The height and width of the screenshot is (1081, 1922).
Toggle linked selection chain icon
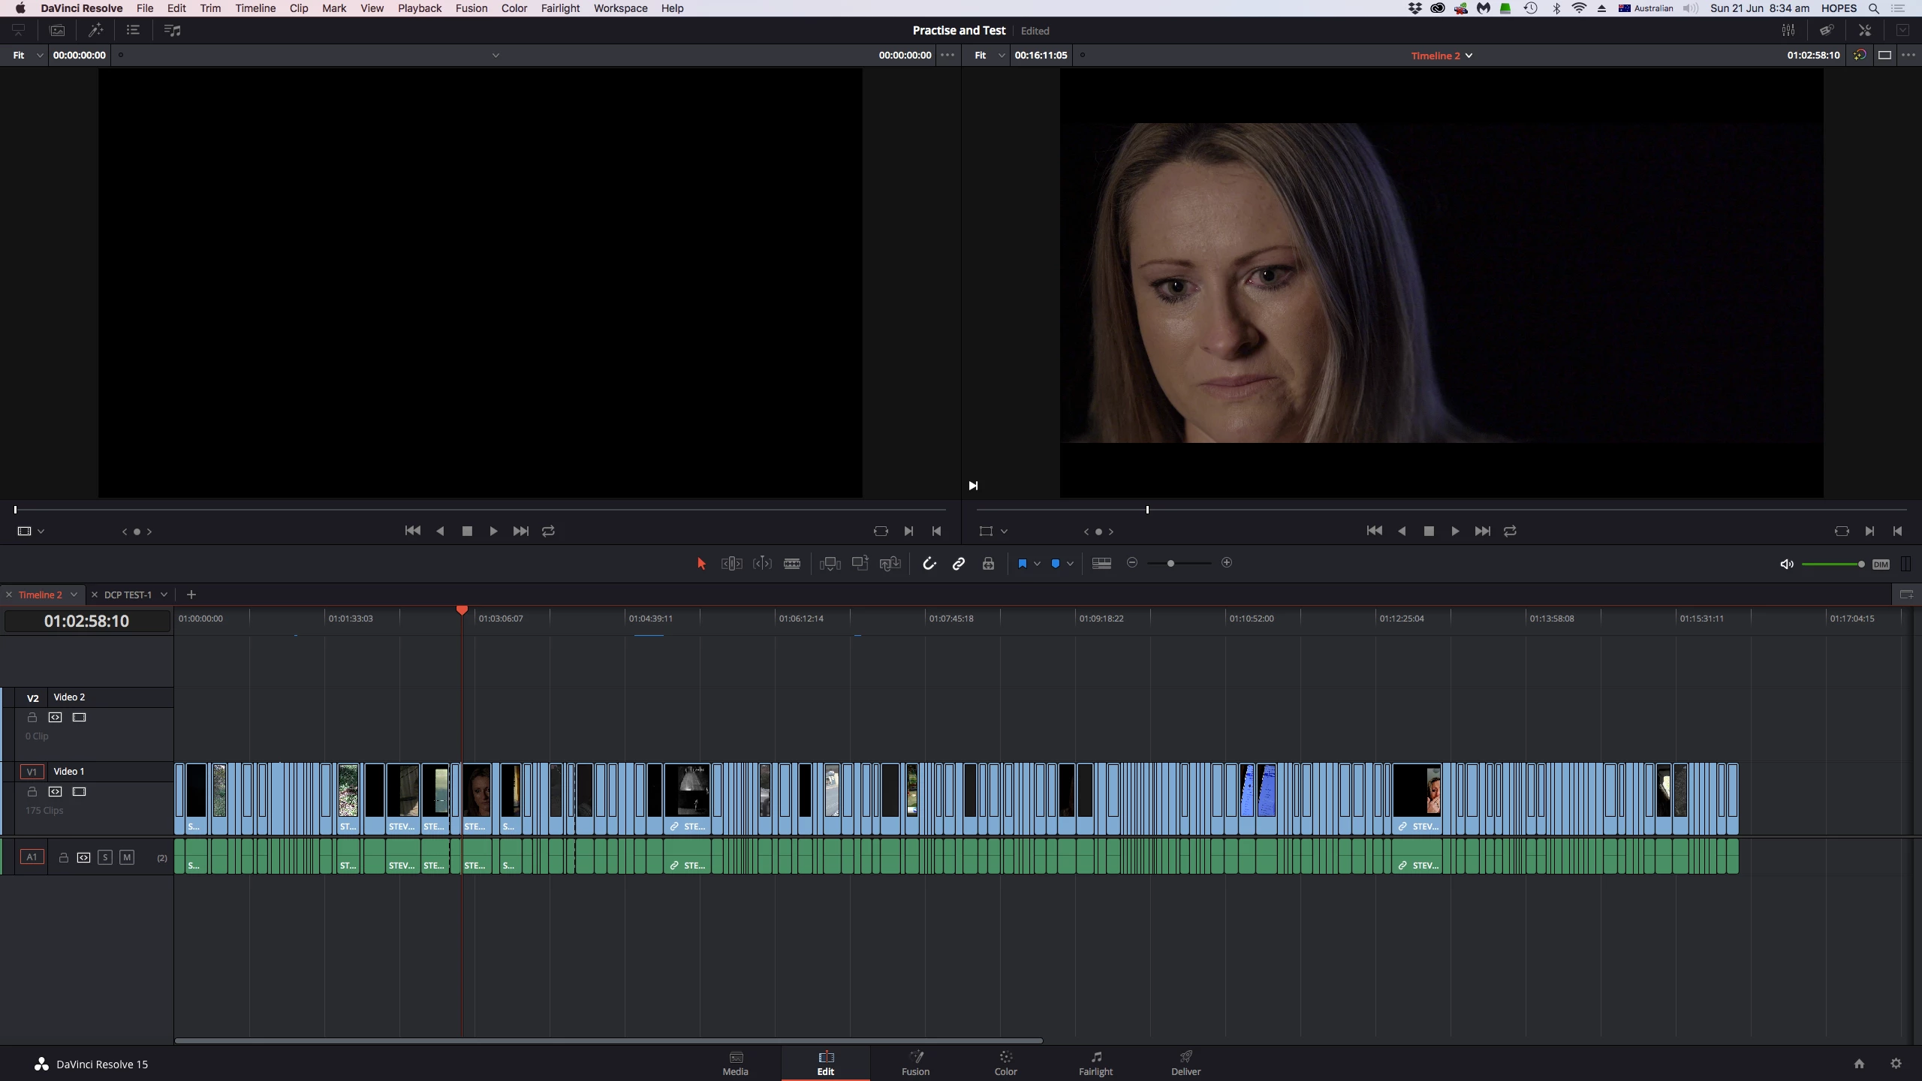click(959, 564)
